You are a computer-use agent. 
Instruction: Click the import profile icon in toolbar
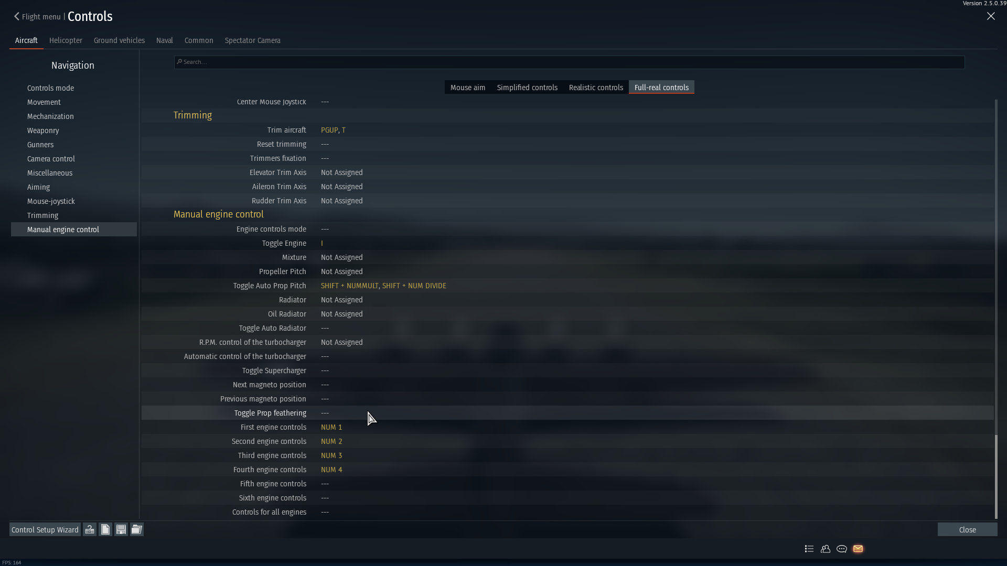click(x=136, y=530)
